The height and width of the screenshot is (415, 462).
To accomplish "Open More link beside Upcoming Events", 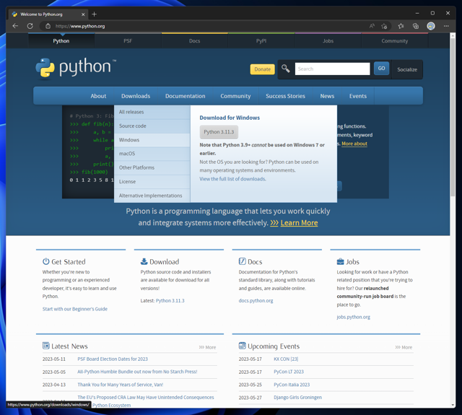I will [x=404, y=347].
